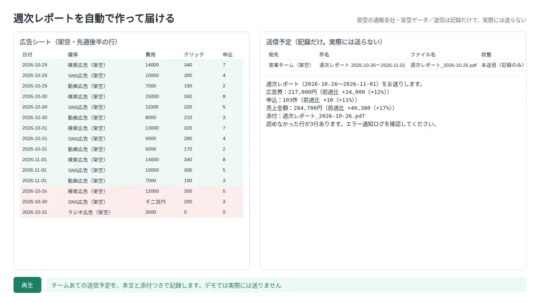Click the heading 送信予定（記録だけ。実際には送らない）
The image size is (540, 303).
pyautogui.click(x=324, y=42)
